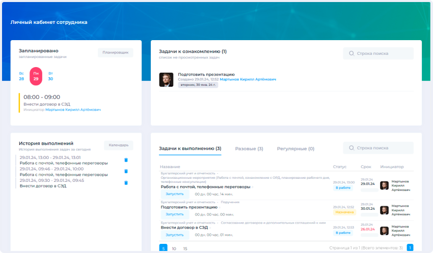Click search icon in Задачи к ознакомлению
Image resolution: width=433 pixels, height=253 pixels.
(x=351, y=53)
